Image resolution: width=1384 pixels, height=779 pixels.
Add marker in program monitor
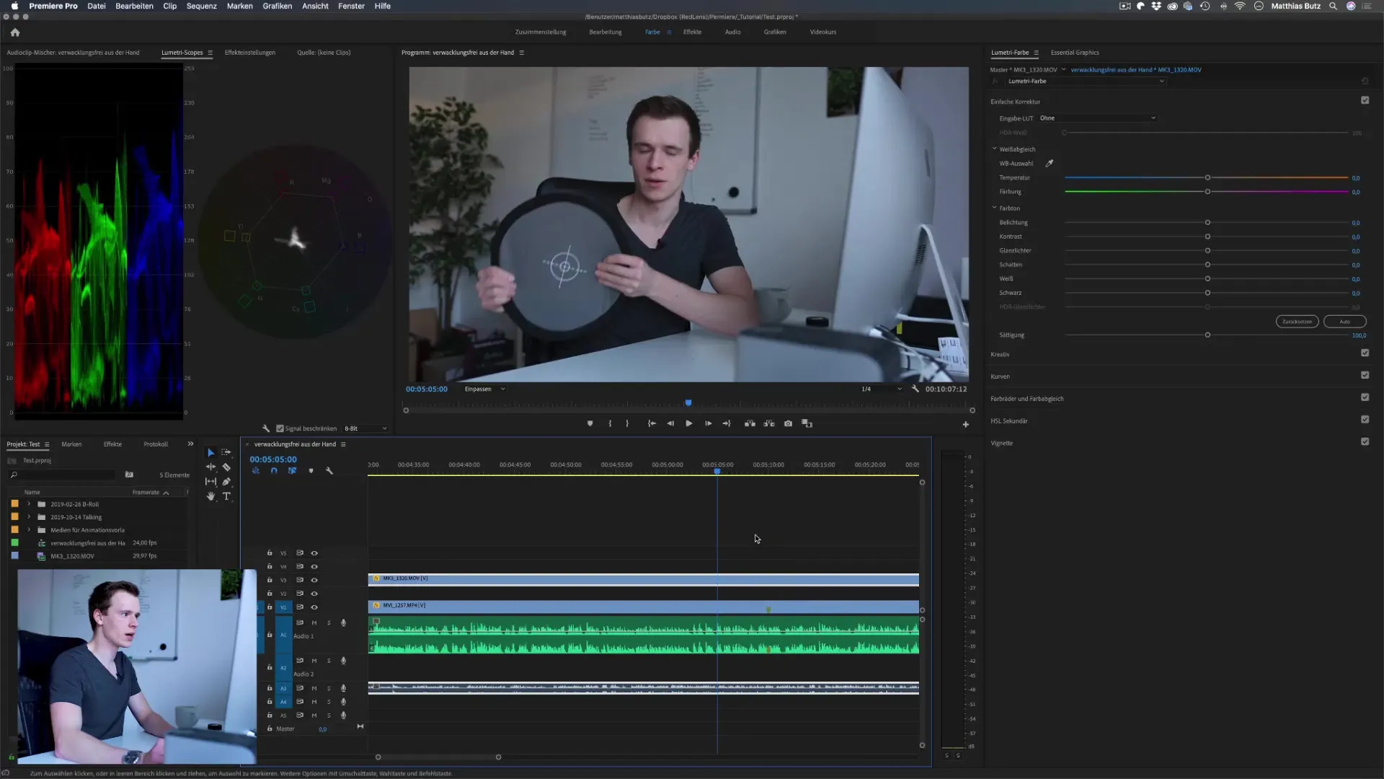pos(590,424)
